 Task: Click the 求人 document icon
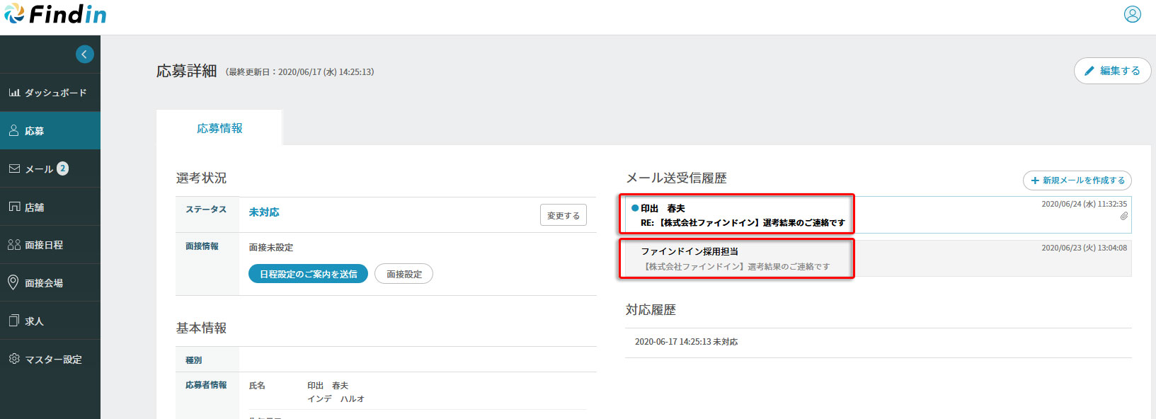pyautogui.click(x=13, y=321)
